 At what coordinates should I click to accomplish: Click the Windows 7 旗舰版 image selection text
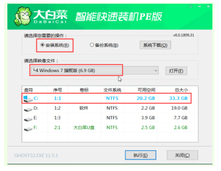pyautogui.click(x=64, y=70)
